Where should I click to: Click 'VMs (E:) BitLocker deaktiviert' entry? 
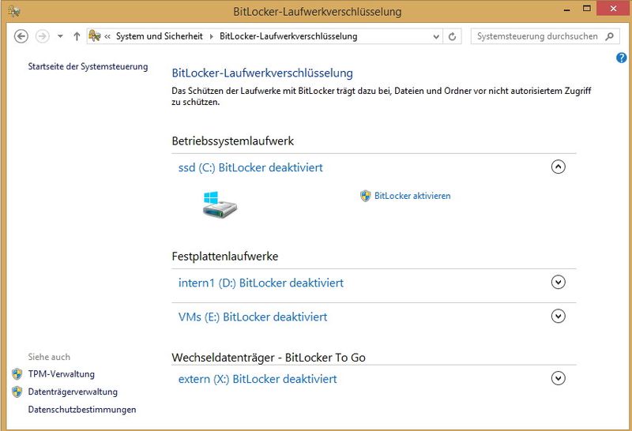click(x=253, y=317)
